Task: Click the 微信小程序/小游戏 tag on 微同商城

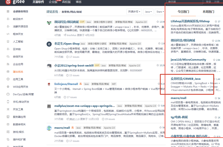Action: tap(103, 22)
